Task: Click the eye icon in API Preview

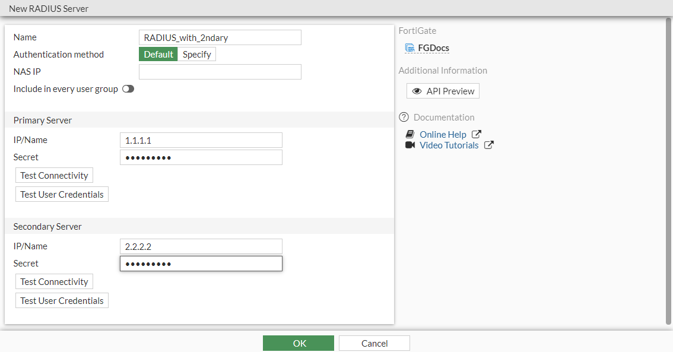Action: click(x=417, y=91)
